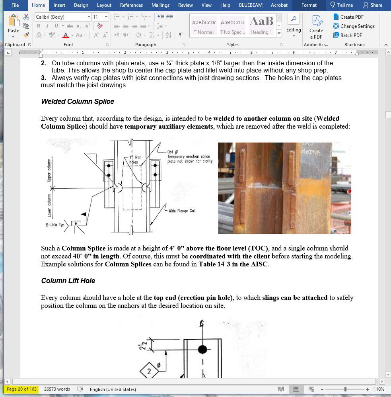Clear all formatting with eraser icon
Viewport: 391px width, 397px height.
100,26
